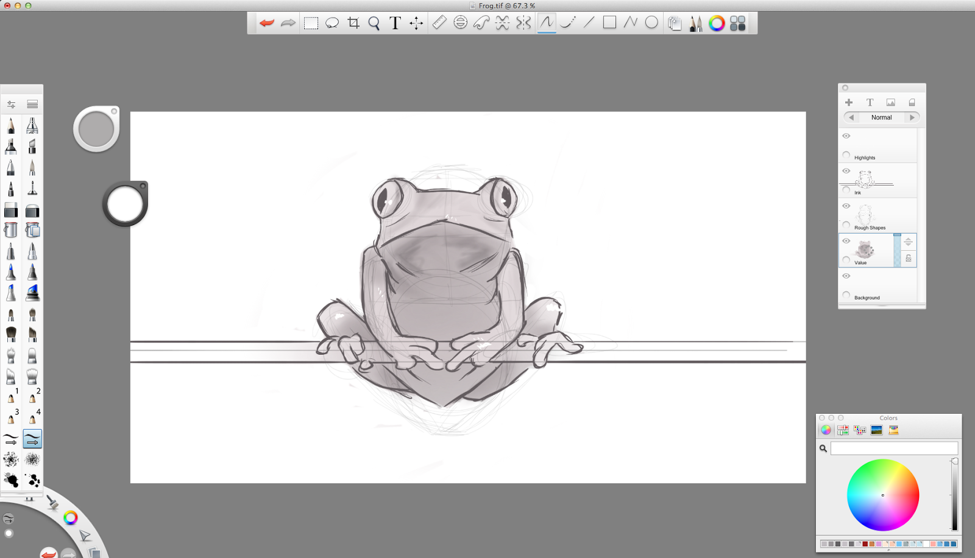
Task: Add a text layer in Layer Editor
Action: (x=870, y=102)
